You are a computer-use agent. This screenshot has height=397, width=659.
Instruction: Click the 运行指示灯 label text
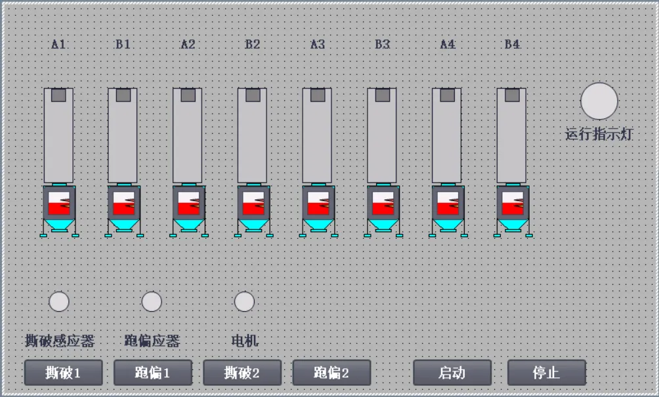pyautogui.click(x=599, y=135)
